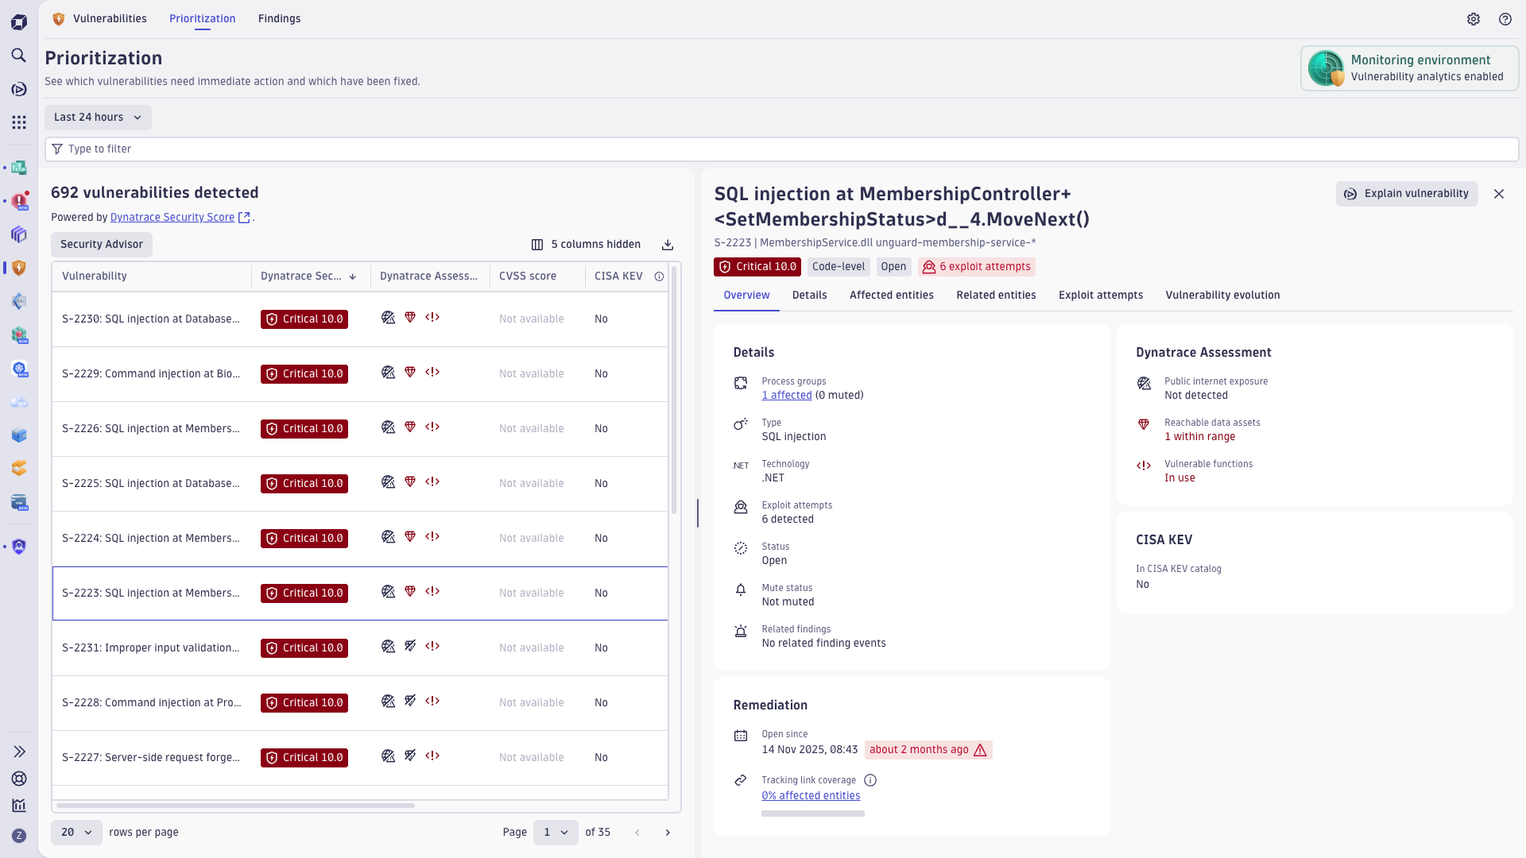Click the download table data icon
The width and height of the screenshot is (1526, 858).
pos(668,245)
